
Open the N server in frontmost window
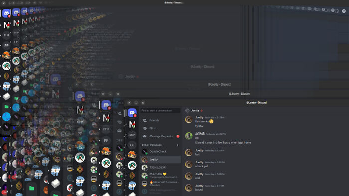[x=132, y=124]
